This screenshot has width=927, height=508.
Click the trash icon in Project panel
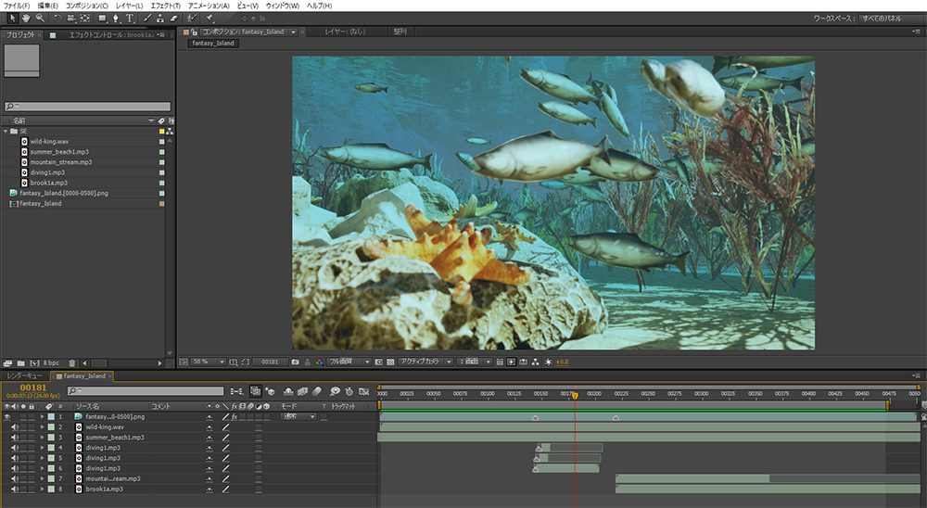(x=71, y=362)
